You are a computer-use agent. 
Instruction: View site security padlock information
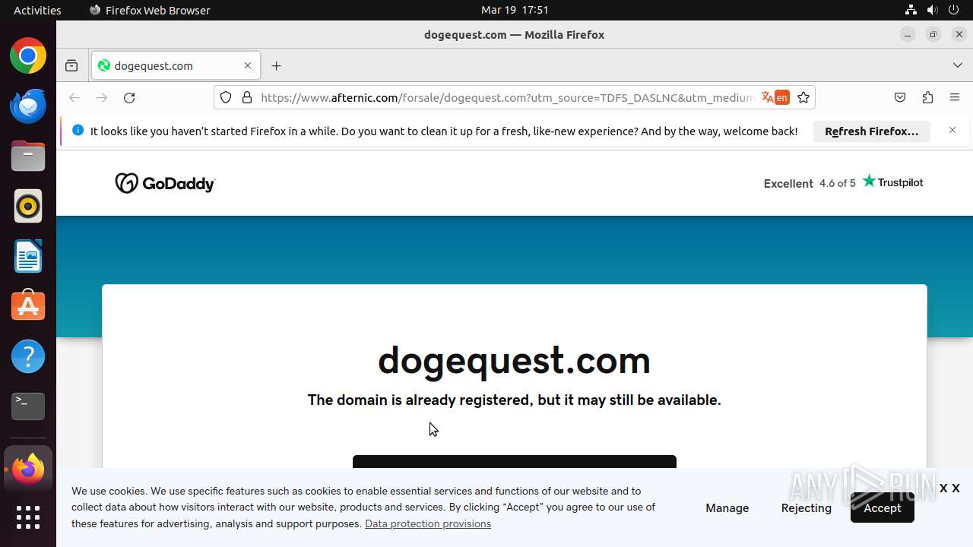pos(247,98)
